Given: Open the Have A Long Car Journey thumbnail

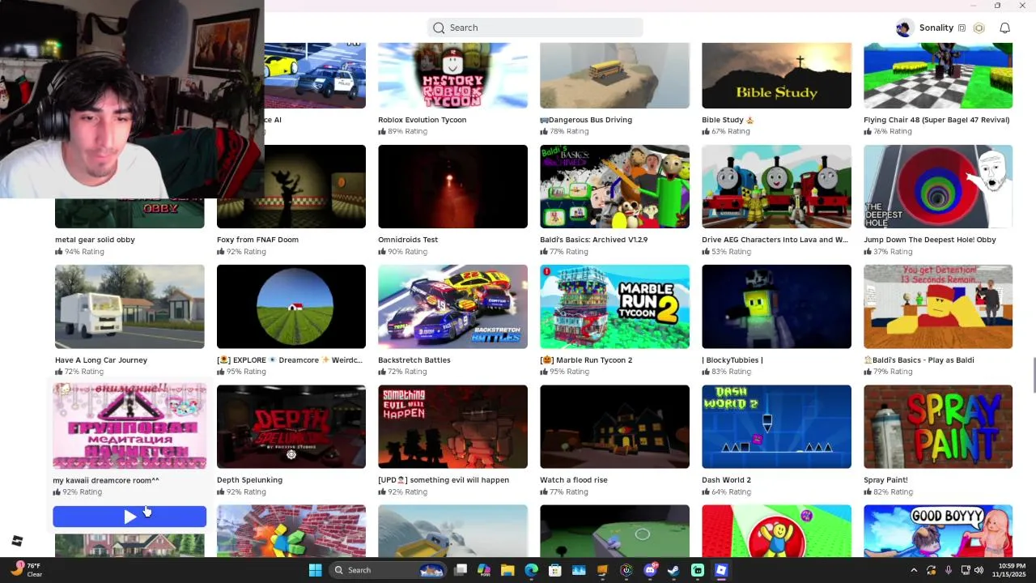Looking at the screenshot, I should 129,307.
